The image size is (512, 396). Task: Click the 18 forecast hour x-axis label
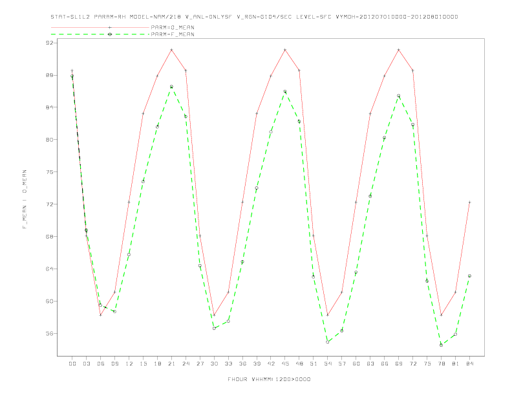click(157, 364)
